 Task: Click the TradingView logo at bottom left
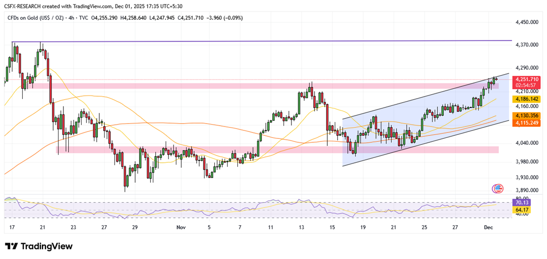(x=38, y=246)
